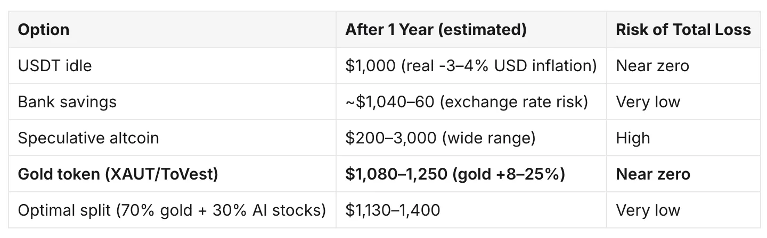Click "Very low" risk for Bank savings
This screenshot has width=767, height=238.
coord(648,101)
